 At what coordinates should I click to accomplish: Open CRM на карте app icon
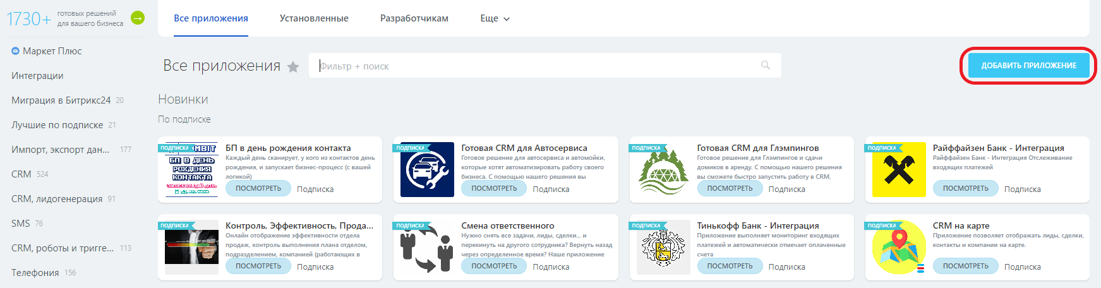pos(899,247)
